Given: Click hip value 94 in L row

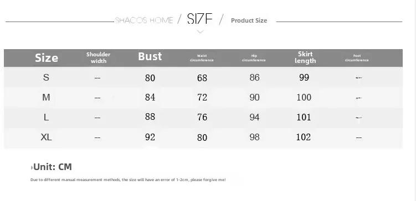Looking at the screenshot, I should [254, 117].
